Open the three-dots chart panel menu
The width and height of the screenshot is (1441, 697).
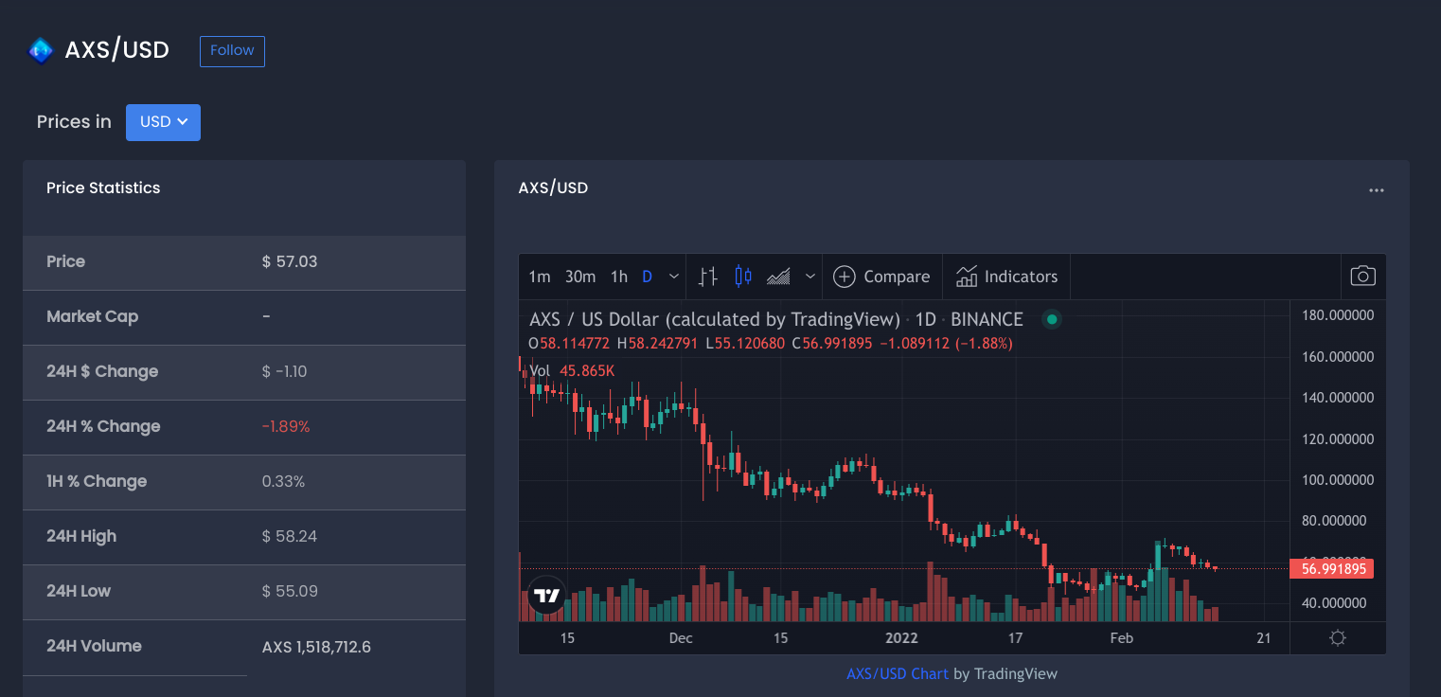[1377, 190]
